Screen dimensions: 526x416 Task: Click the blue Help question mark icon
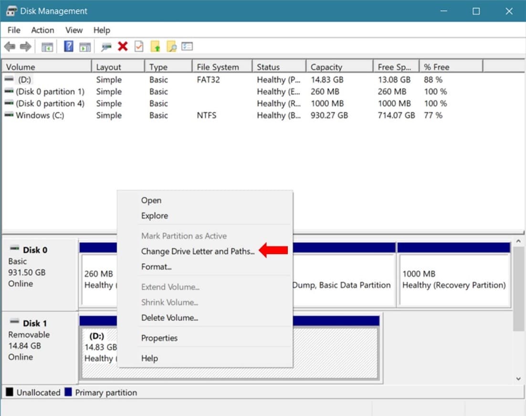pyautogui.click(x=69, y=47)
